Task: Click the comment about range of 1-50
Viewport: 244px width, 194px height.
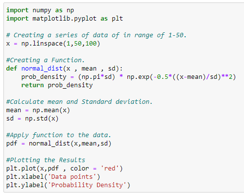Action: (x=97, y=35)
